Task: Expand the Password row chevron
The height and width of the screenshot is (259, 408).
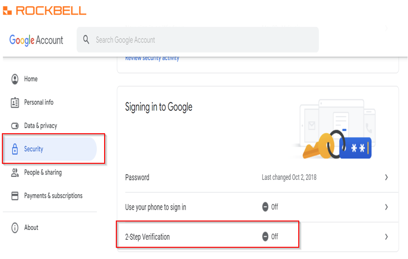Action: (x=386, y=177)
